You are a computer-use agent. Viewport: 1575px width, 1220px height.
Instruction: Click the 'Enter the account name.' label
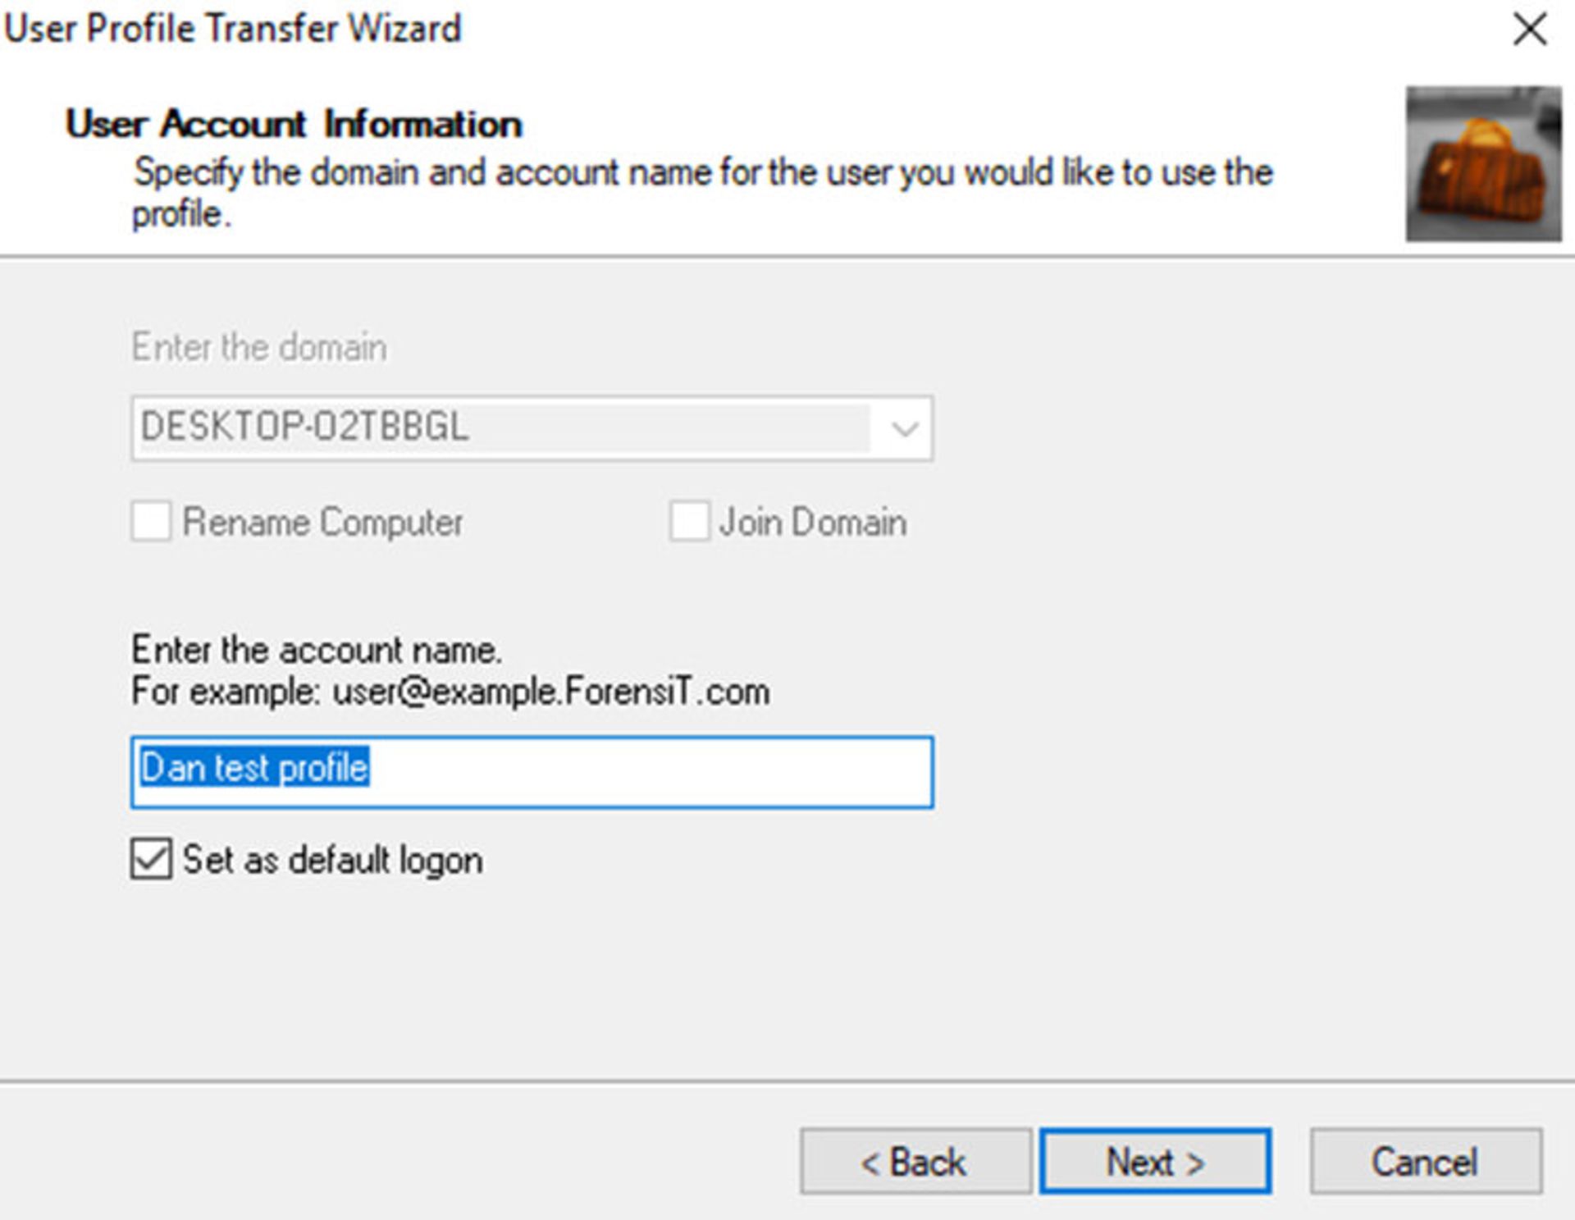[317, 650]
